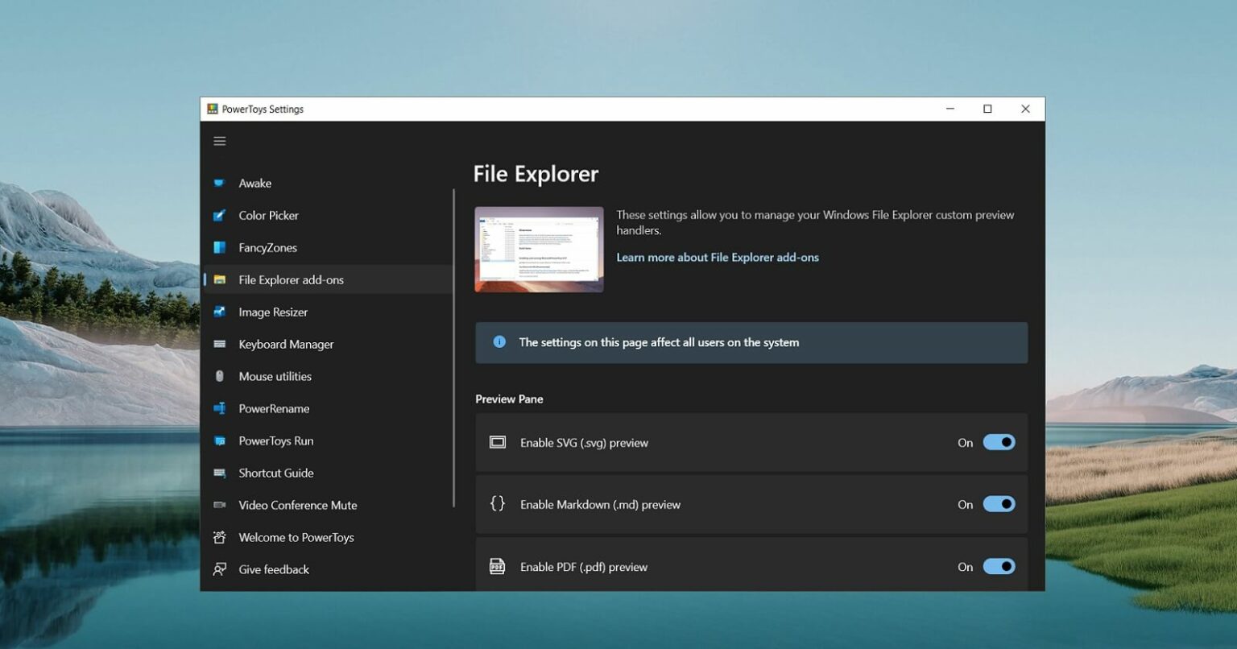
Task: Click the Color Picker eyedropper icon
Action: [218, 215]
